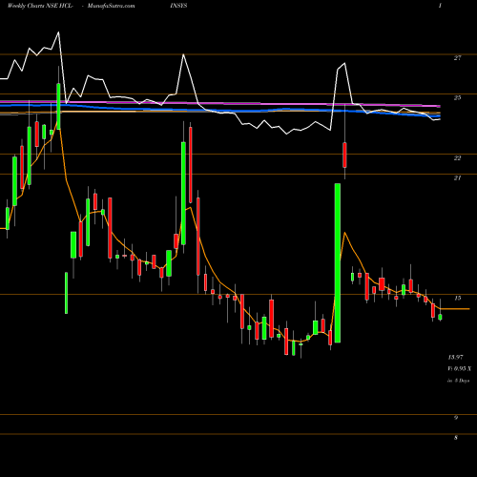Click the '22' price axis label

click(457, 158)
